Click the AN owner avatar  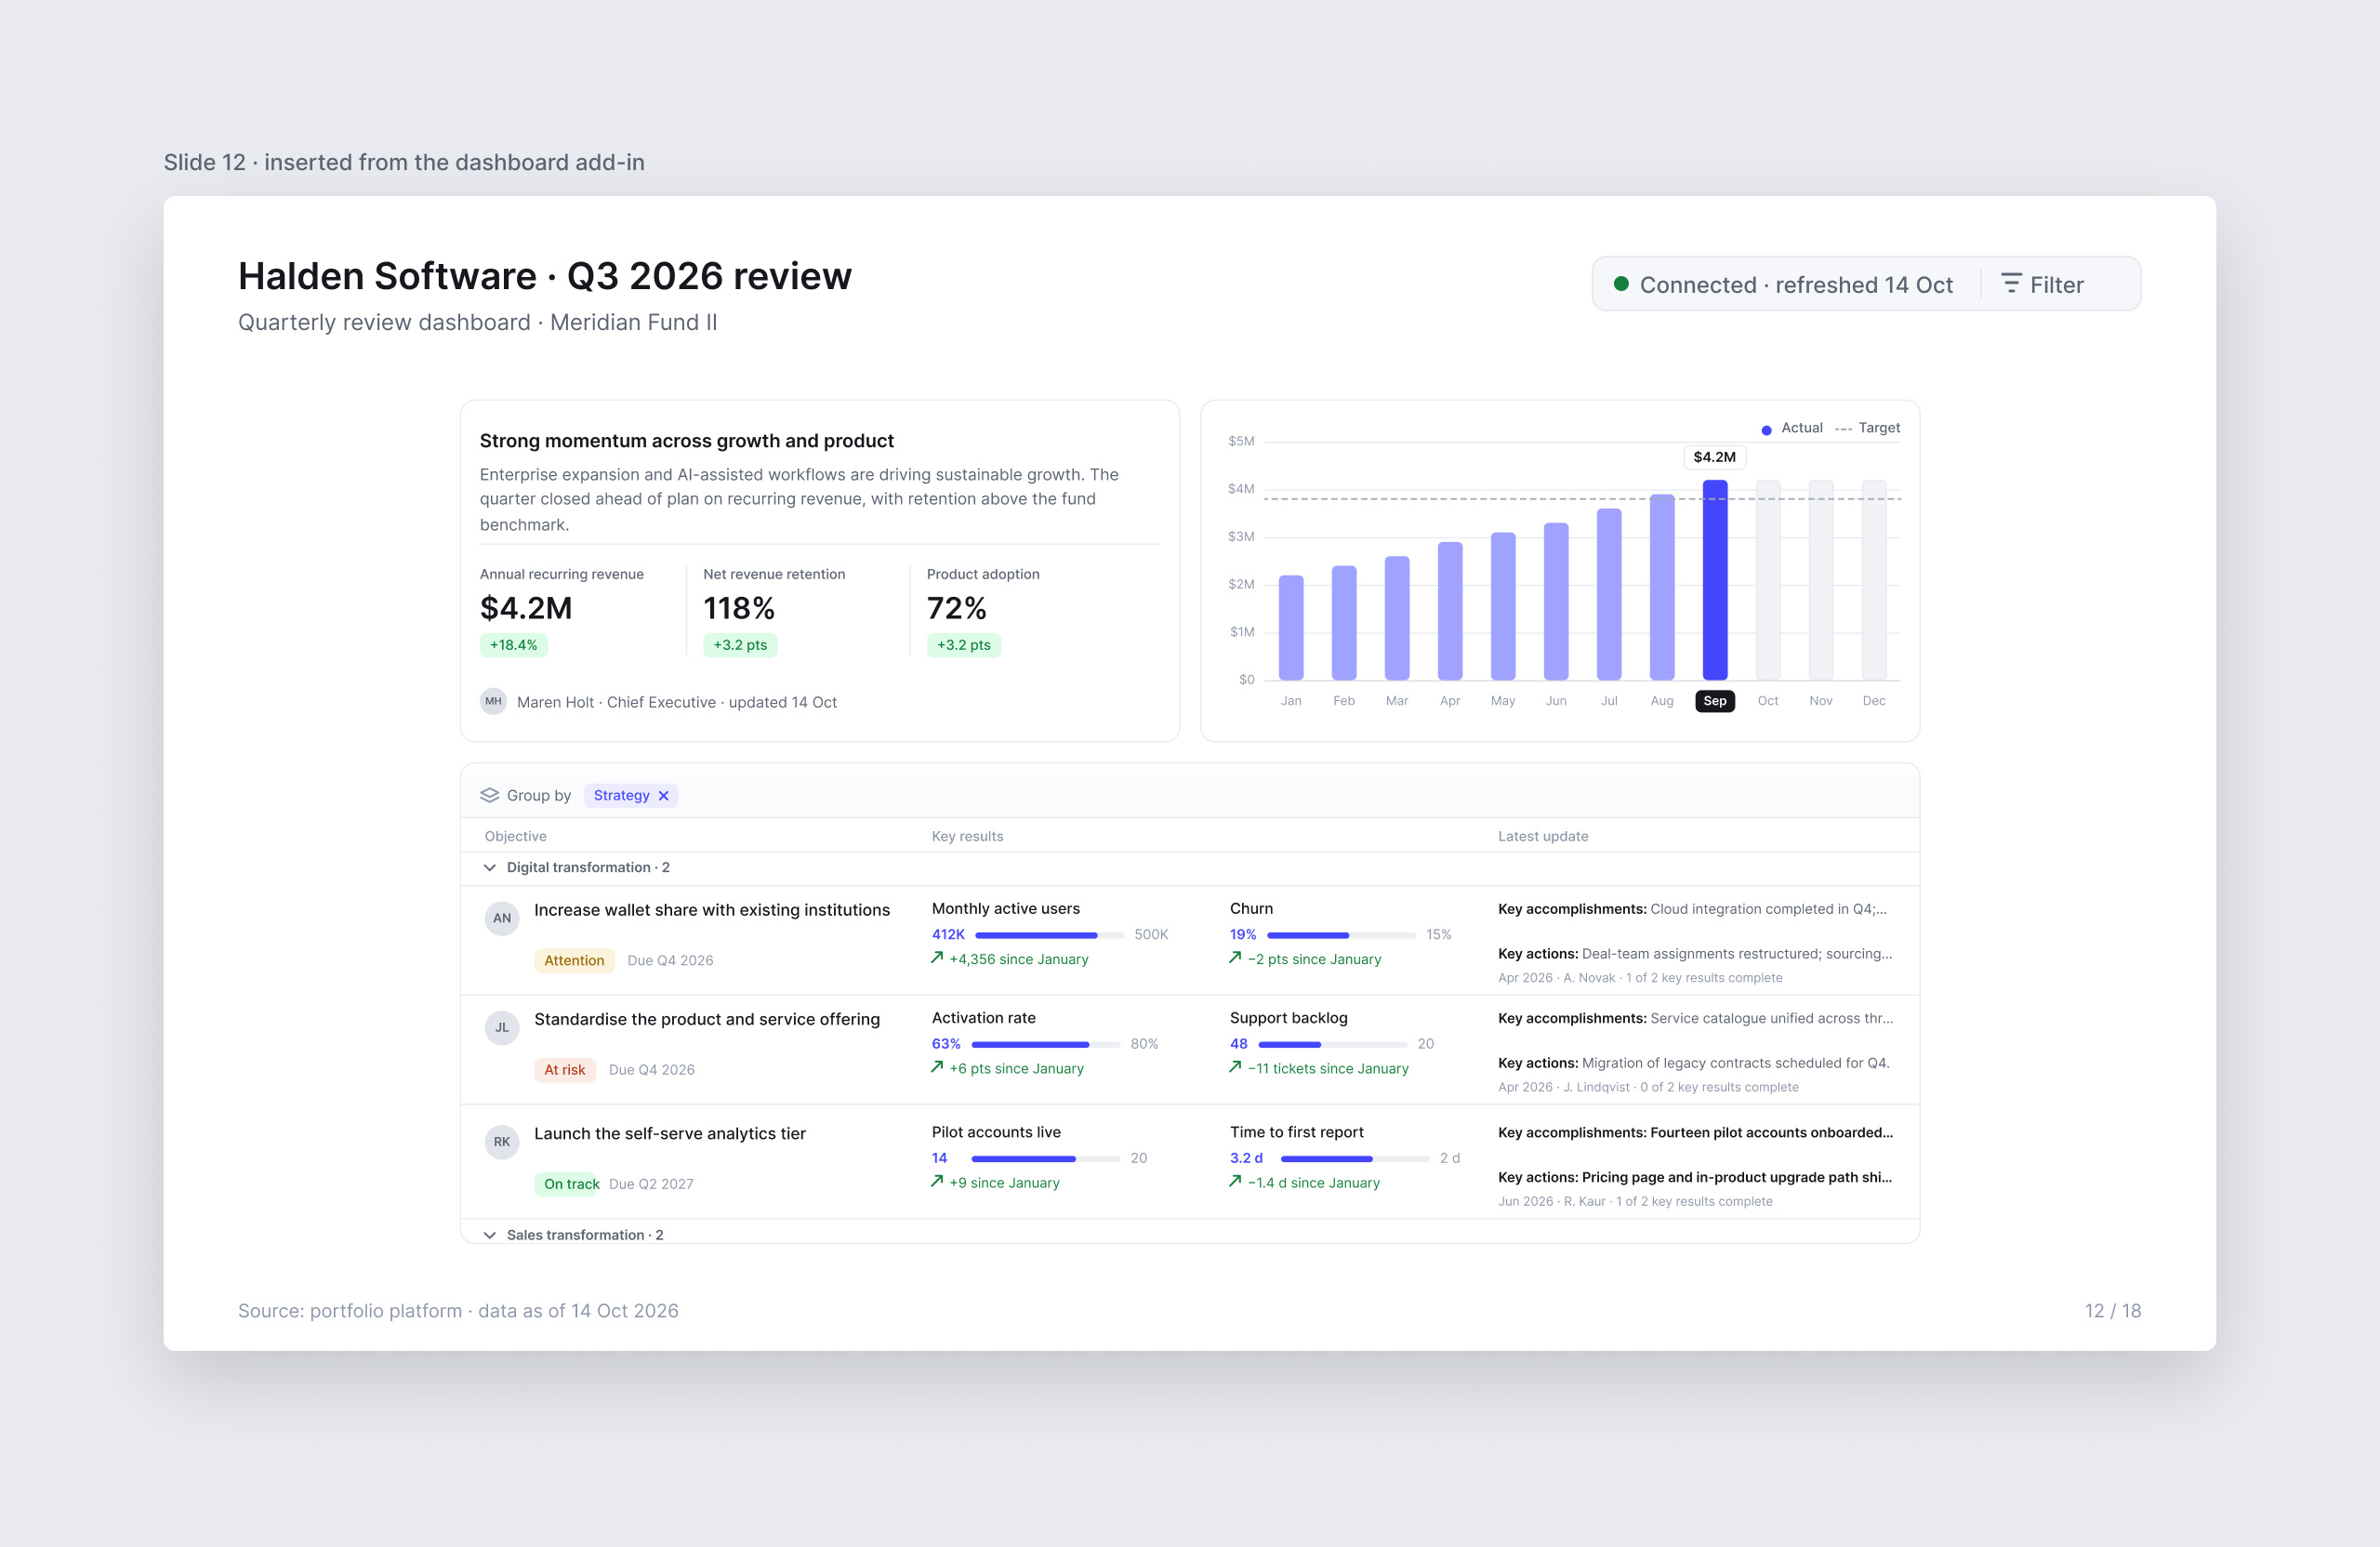click(502, 918)
